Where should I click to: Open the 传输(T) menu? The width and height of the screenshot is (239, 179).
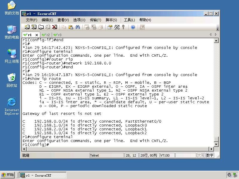[95, 20]
